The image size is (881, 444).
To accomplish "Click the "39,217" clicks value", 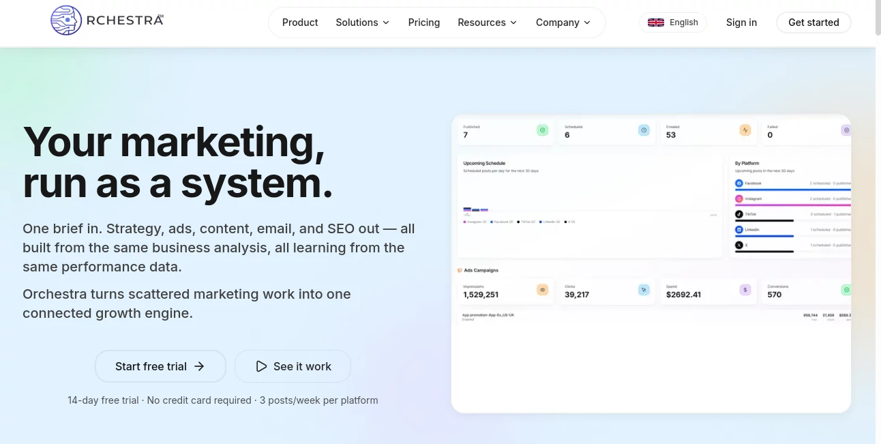I will (577, 295).
